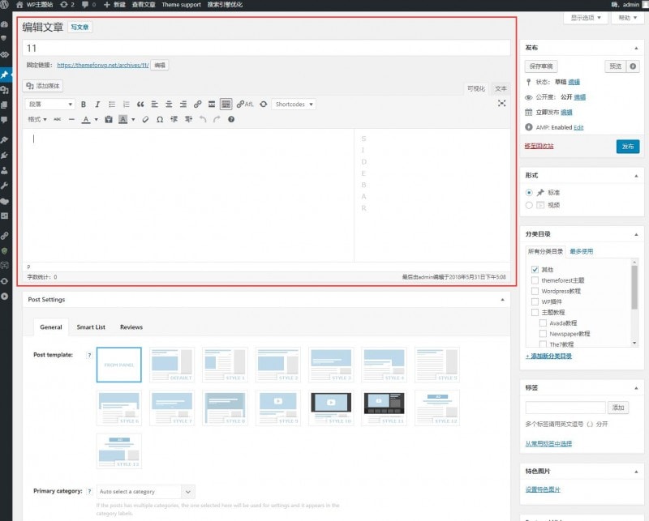The image size is (649, 521).
Task: Choose the Style 1 post template thumbnail
Action: point(224,365)
